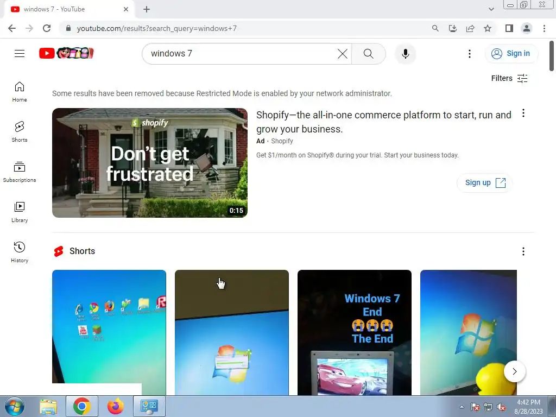Click the install app icon in address bar
Viewport: 556px width, 417px height.
click(x=453, y=28)
